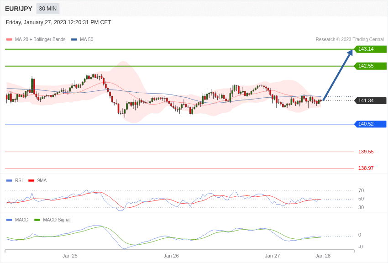388x263 pixels.
Task: Click the Jan 26 date axis label
Action: [x=171, y=256]
